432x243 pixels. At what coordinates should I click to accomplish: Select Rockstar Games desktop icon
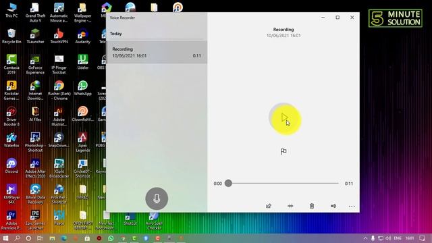[11, 90]
